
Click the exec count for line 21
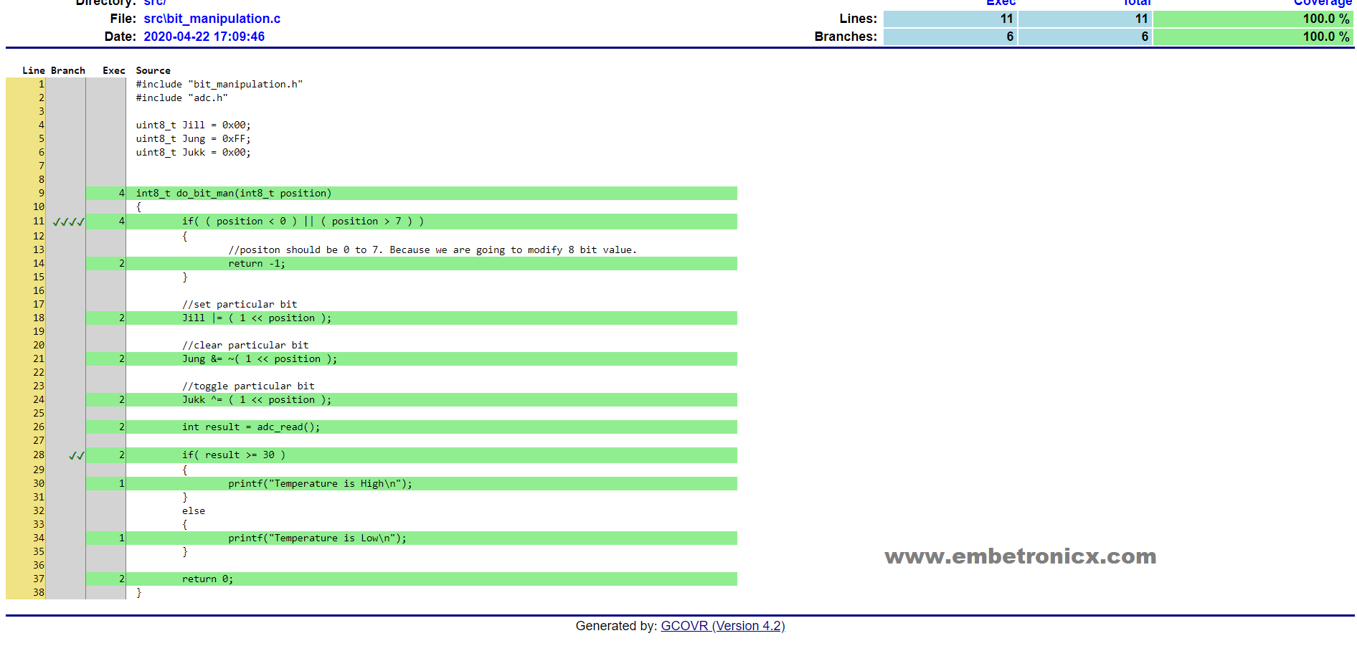[x=121, y=358]
